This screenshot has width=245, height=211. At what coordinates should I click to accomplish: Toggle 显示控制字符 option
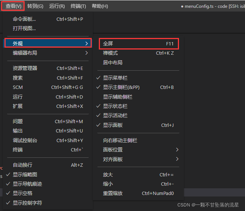[48, 203]
